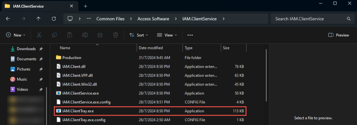Click the Delete trash can icon
Viewport: 357px width, 125px height.
(x=116, y=35)
